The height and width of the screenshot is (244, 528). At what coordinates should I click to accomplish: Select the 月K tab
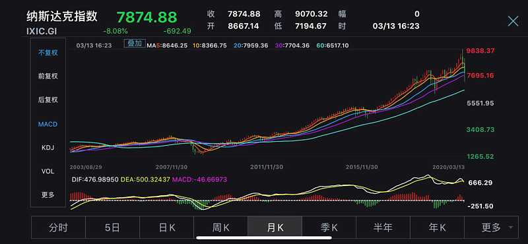275,228
